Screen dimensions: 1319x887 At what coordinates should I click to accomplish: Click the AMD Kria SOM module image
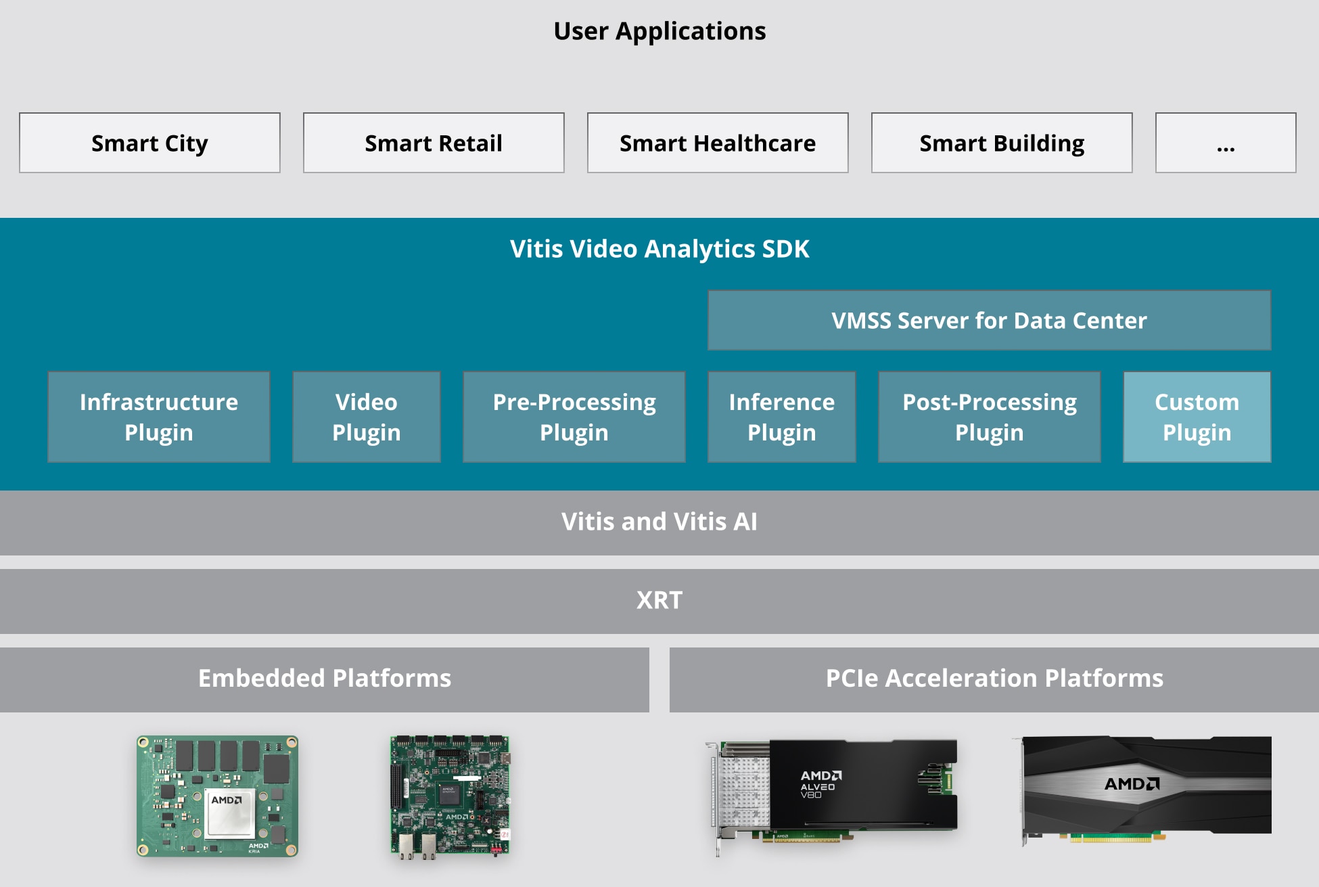pos(217,796)
